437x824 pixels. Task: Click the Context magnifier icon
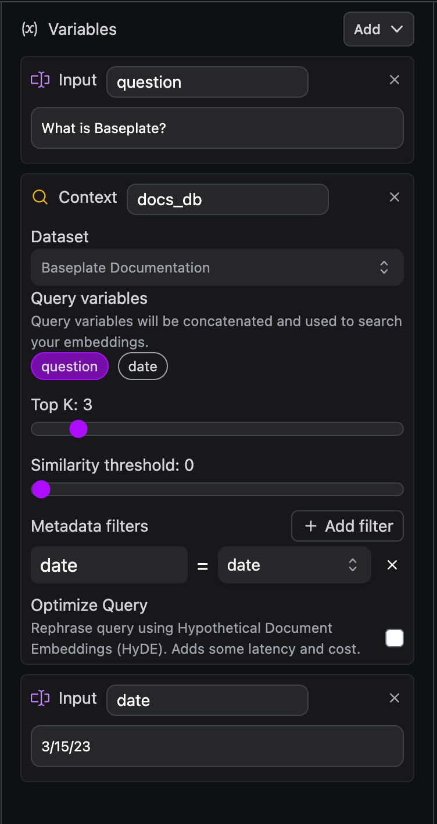tap(40, 198)
